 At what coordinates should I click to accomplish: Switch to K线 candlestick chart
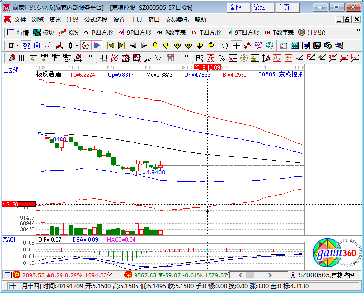tap(68, 32)
